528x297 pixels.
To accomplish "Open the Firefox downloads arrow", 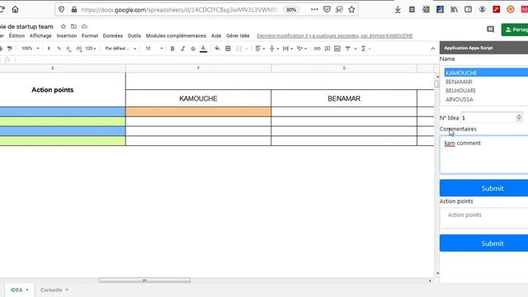I will point(398,9).
